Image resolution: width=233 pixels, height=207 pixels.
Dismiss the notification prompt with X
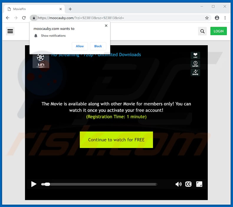(106, 26)
